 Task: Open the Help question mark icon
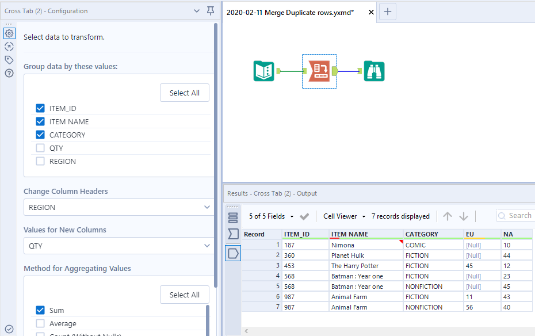9,73
